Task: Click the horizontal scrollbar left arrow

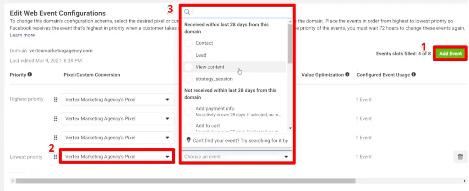Action: pyautogui.click(x=12, y=181)
